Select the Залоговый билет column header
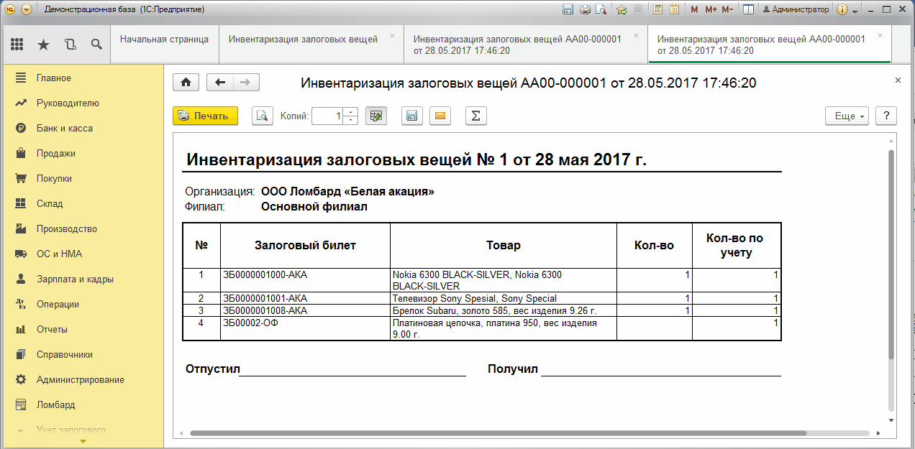915x449 pixels. pos(305,246)
